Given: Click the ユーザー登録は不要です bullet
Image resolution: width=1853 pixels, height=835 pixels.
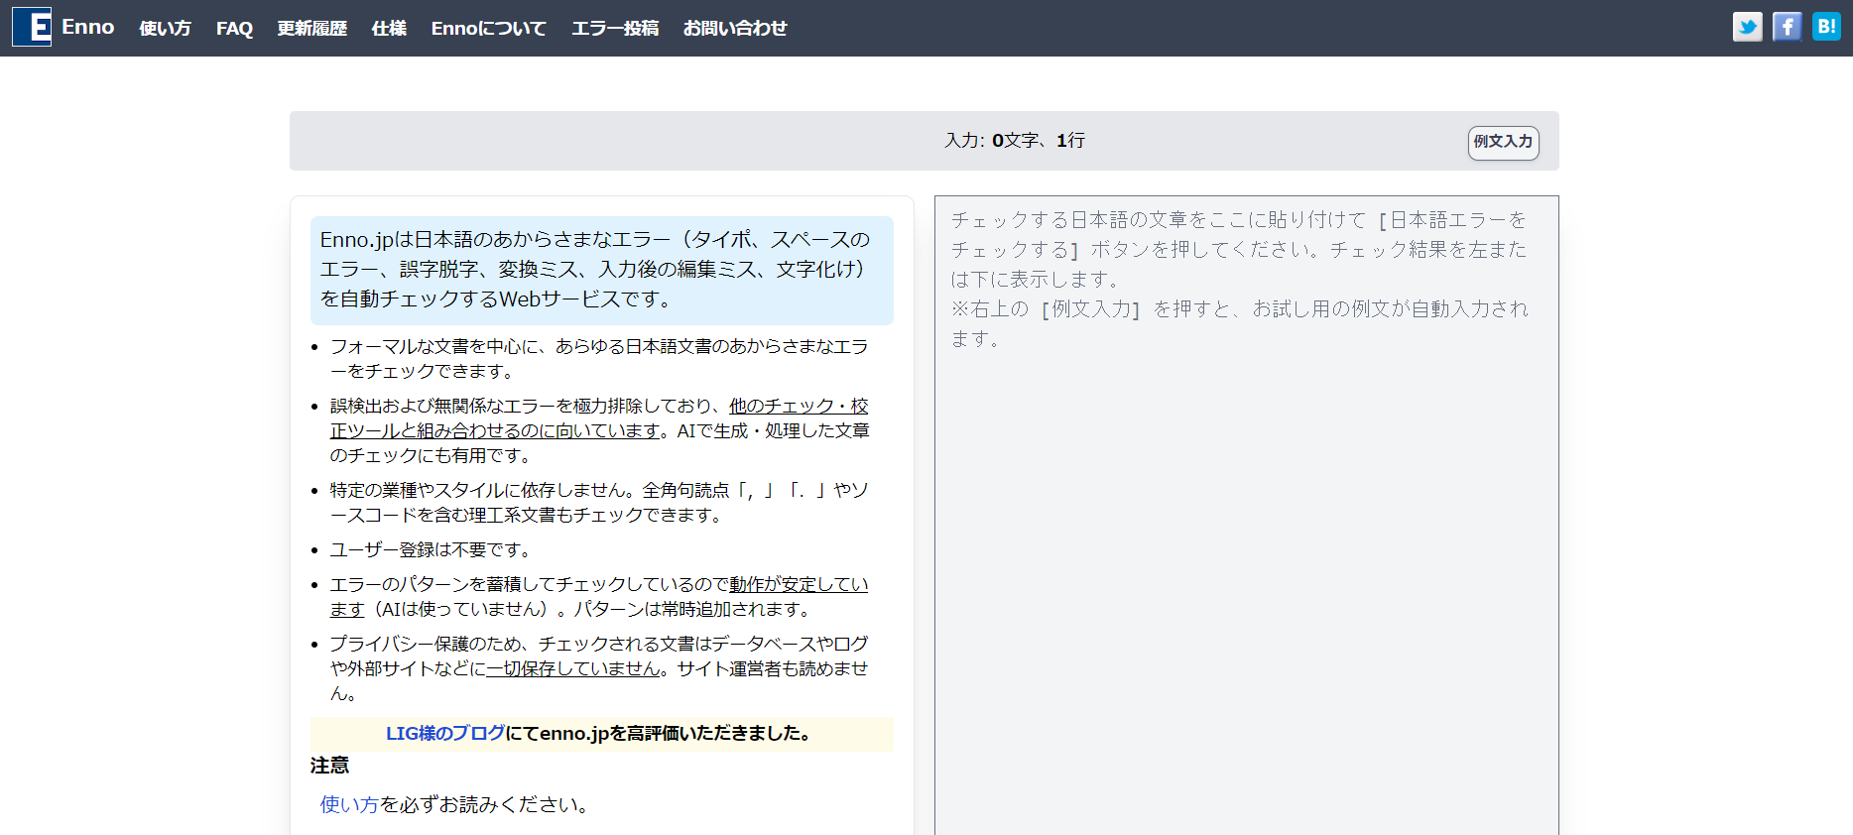Looking at the screenshot, I should click(432, 549).
